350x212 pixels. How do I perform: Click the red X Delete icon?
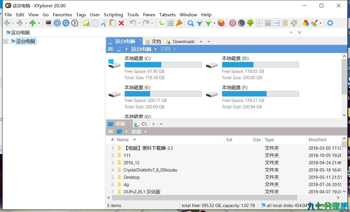121,23
